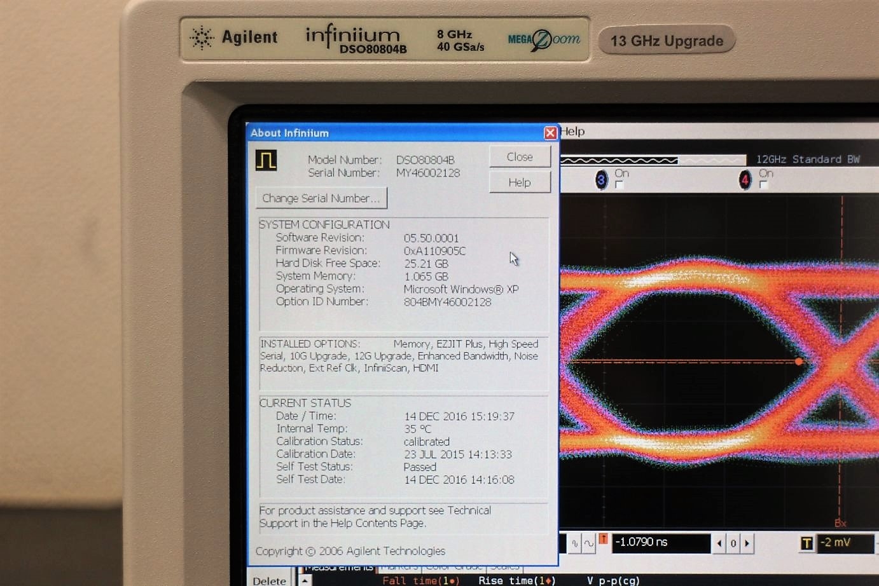
Task: Enable the channel 4 On checkbox
Action: (763, 185)
